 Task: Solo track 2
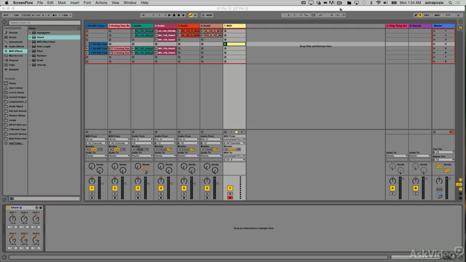[x=115, y=194]
